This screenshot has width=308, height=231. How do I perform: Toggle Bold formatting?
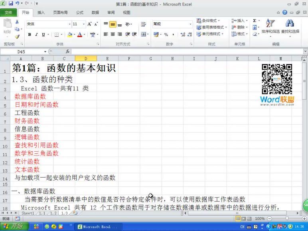pyautogui.click(x=30, y=35)
